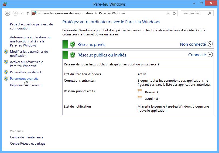Click the bench icon beside Réseau 4
219x153 pixels.
point(140,91)
